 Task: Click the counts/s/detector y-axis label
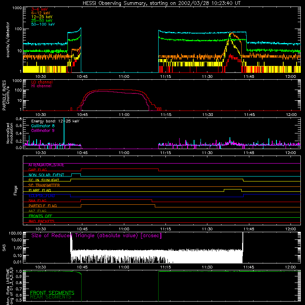pyautogui.click(x=8, y=40)
